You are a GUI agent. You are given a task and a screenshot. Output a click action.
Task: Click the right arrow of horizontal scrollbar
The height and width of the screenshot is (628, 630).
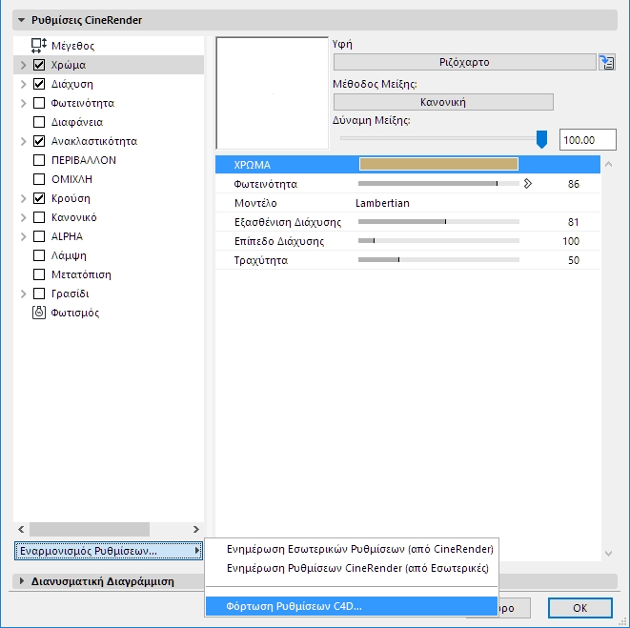point(195,529)
